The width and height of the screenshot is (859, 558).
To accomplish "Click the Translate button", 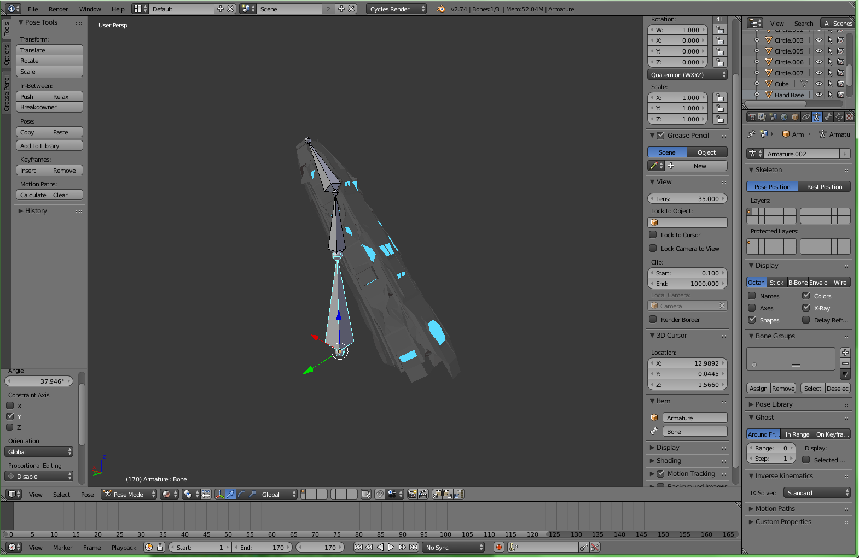I will pos(49,50).
